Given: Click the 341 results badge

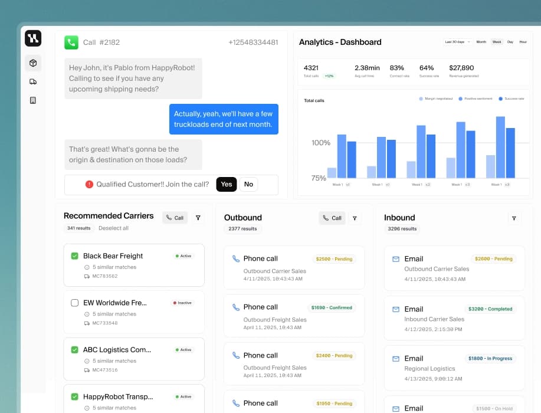Looking at the screenshot, I should [x=78, y=228].
